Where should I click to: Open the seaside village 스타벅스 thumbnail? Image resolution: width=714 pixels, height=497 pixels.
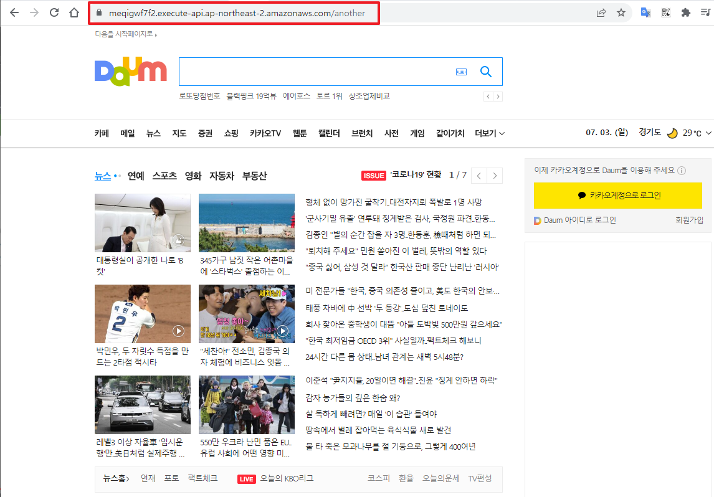(x=246, y=222)
